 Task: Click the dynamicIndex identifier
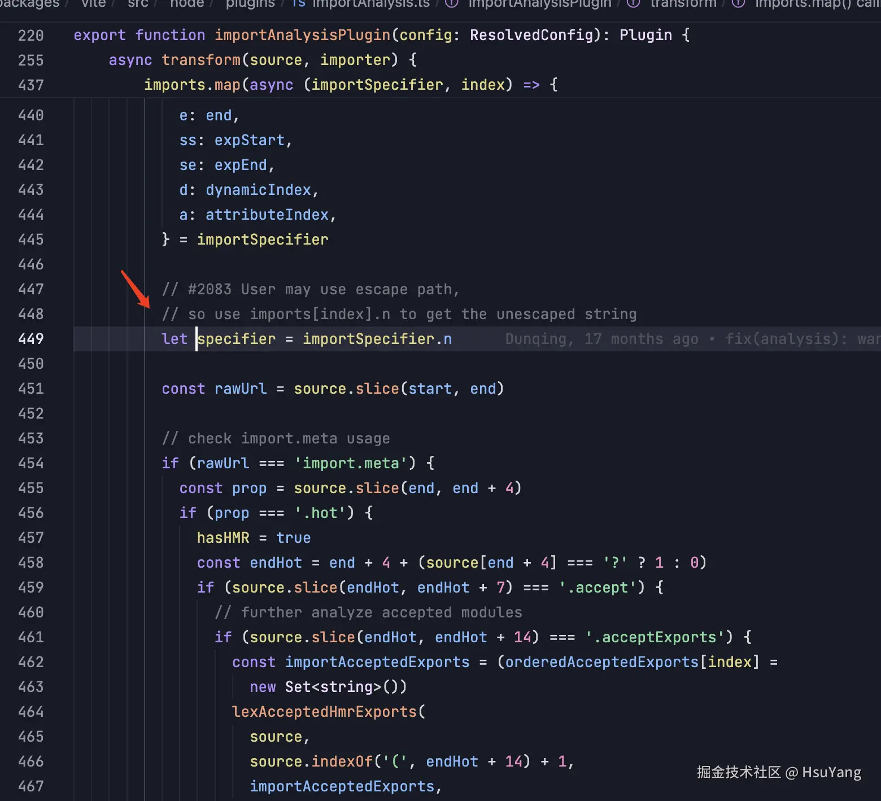258,190
